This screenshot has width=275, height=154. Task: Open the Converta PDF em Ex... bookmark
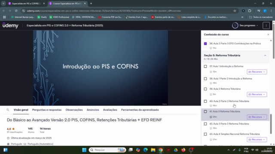110,17
